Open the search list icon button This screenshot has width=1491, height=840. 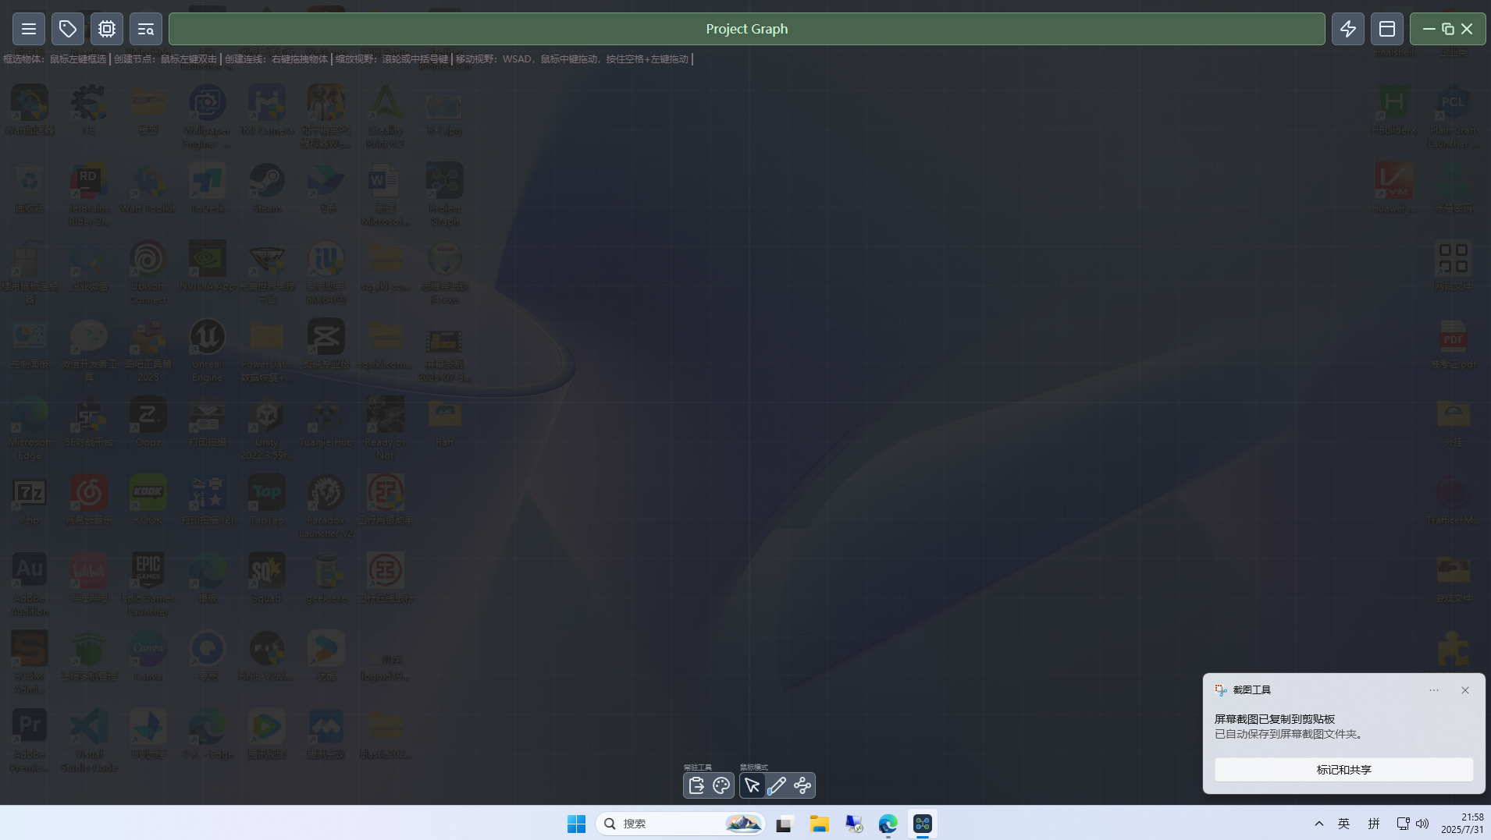[x=146, y=29]
